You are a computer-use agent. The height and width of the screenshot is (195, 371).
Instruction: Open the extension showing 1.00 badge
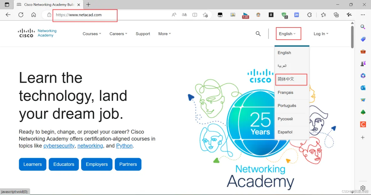(x=245, y=15)
